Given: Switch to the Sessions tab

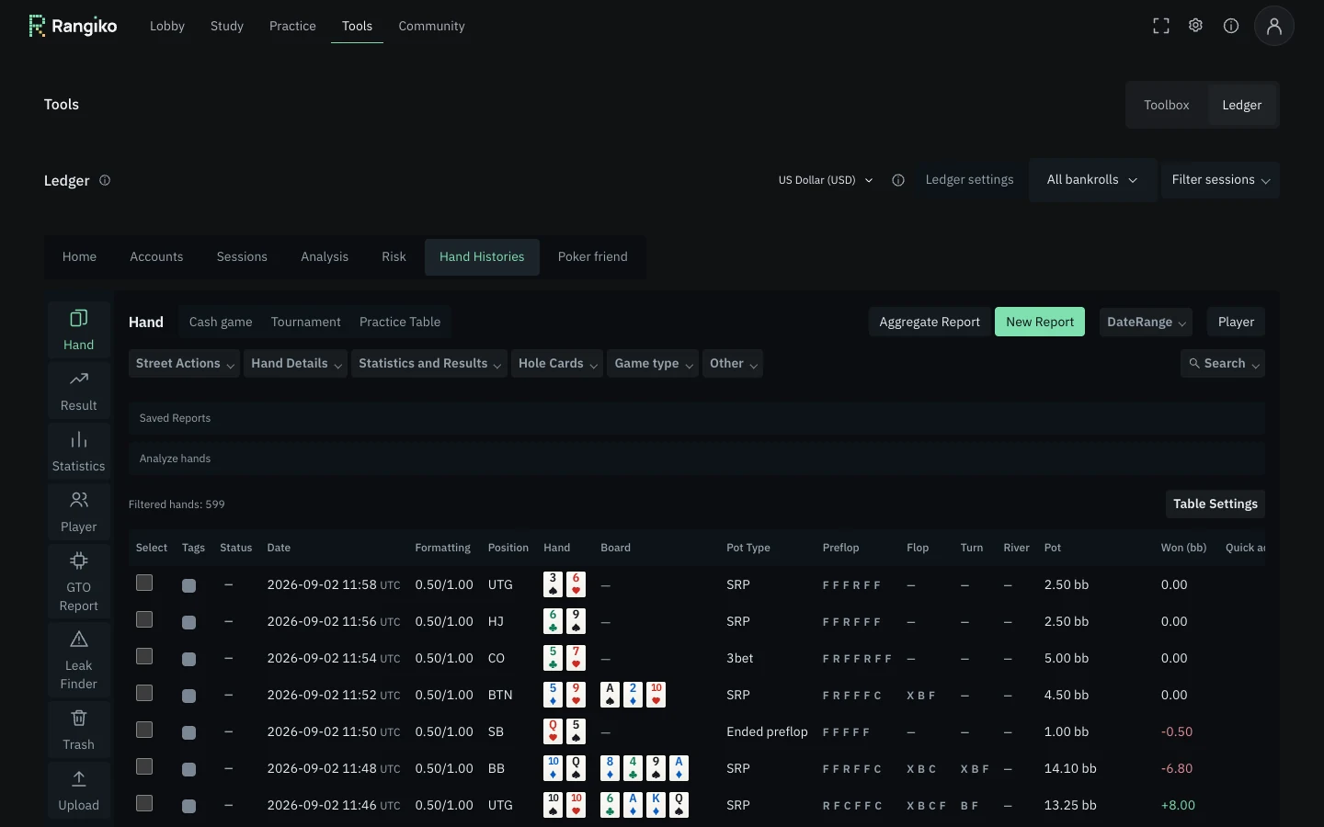Looking at the screenshot, I should point(242,257).
